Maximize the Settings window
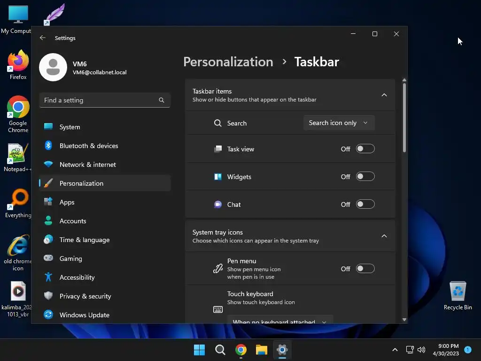Image resolution: width=481 pixels, height=361 pixels. point(374,34)
